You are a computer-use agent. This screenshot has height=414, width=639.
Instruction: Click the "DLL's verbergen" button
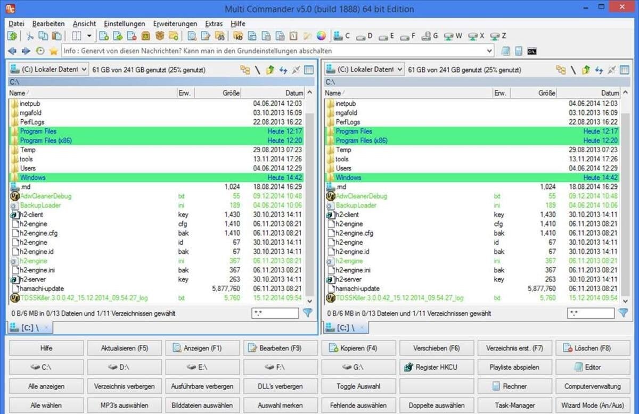click(x=281, y=386)
